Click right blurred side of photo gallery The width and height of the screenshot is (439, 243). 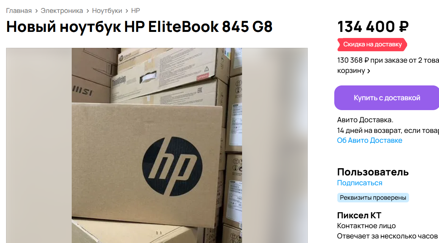[275, 145]
